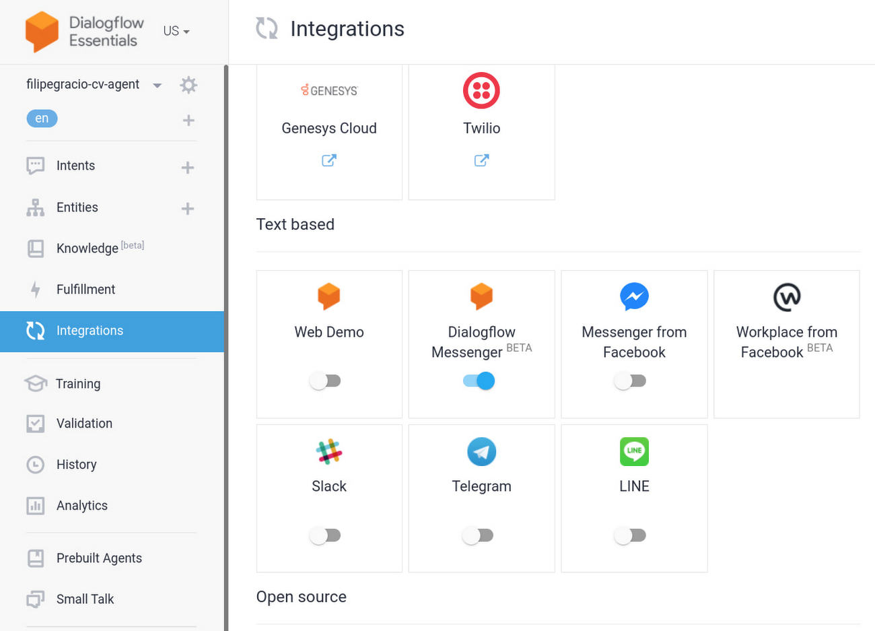Click the Genesys logo
This screenshot has height=631, width=875.
(x=329, y=90)
